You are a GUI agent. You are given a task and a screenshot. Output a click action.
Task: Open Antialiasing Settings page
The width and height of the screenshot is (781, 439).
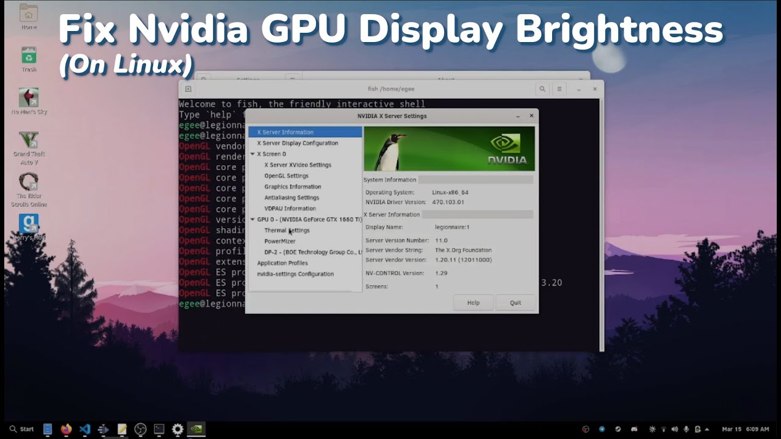pos(292,198)
